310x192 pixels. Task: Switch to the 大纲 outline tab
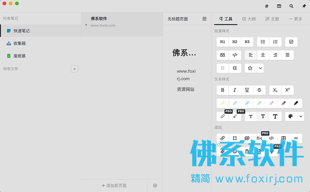(x=249, y=19)
